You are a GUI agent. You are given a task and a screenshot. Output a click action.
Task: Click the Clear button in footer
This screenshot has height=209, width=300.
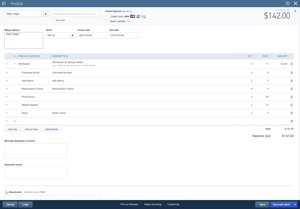25,205
